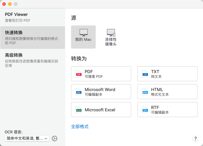Click the HTML file icon
Viewport: 203px width, 146px height.
point(145,92)
